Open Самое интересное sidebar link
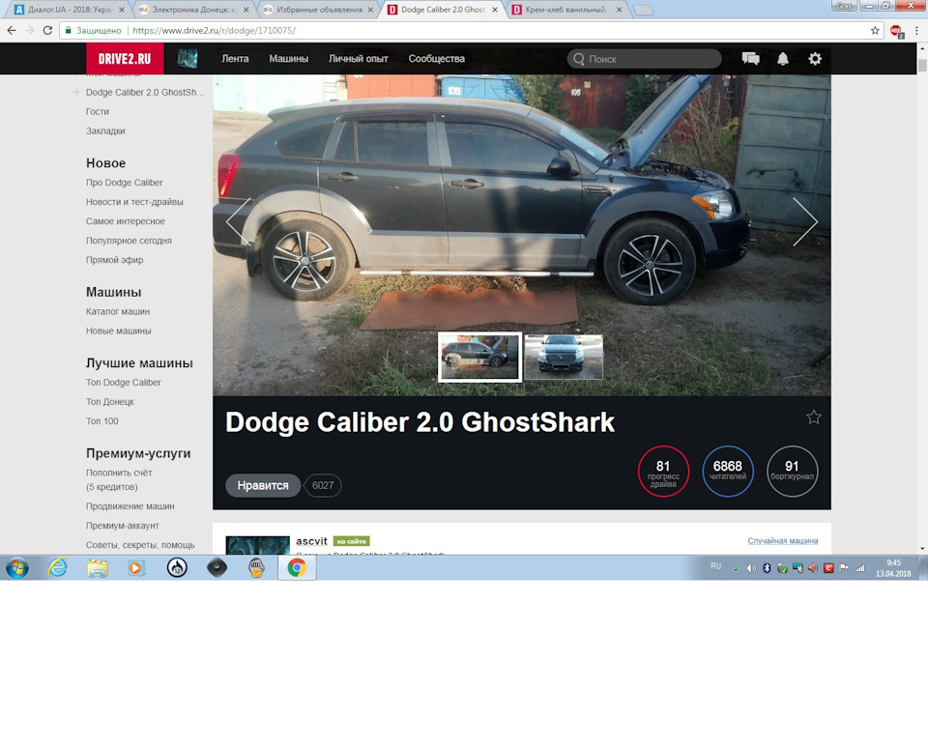The height and width of the screenshot is (748, 928). (126, 221)
